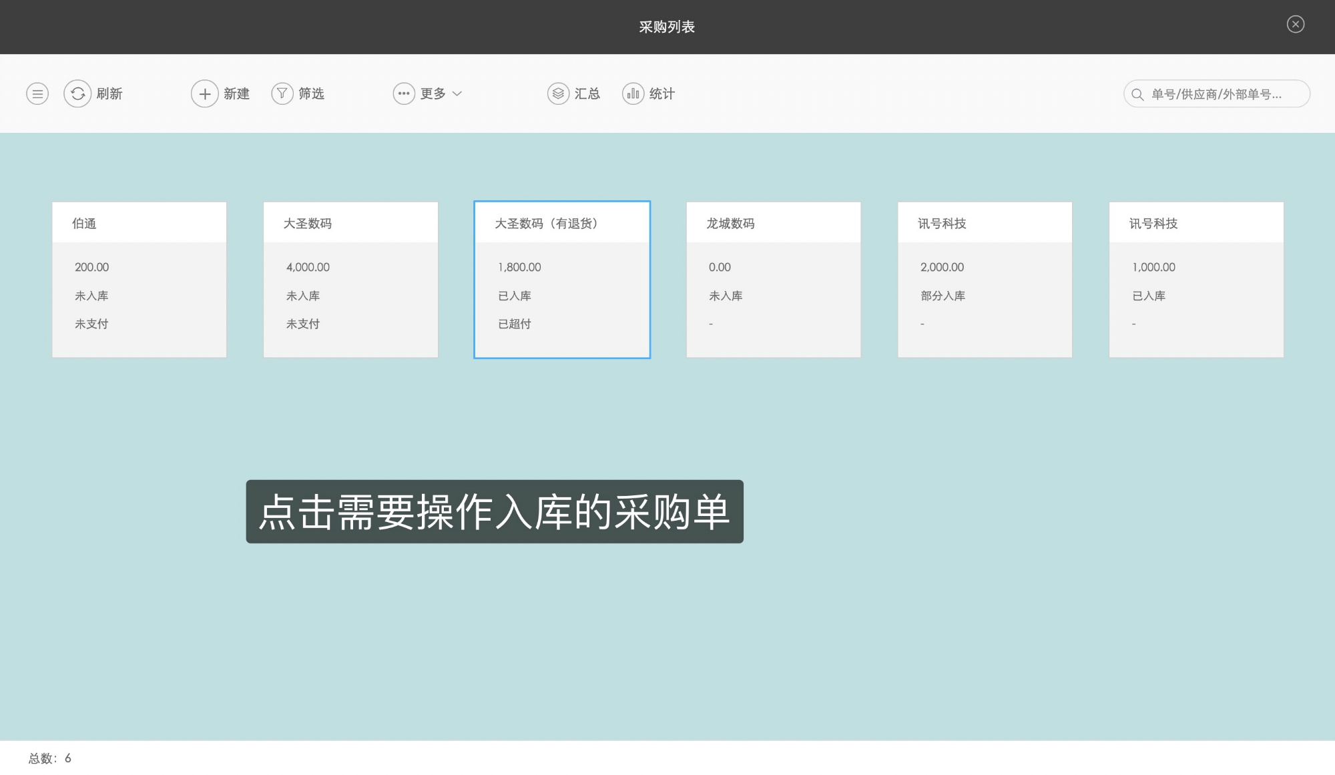Select the highlighted 大圣数码（有退货）card

tap(561, 279)
